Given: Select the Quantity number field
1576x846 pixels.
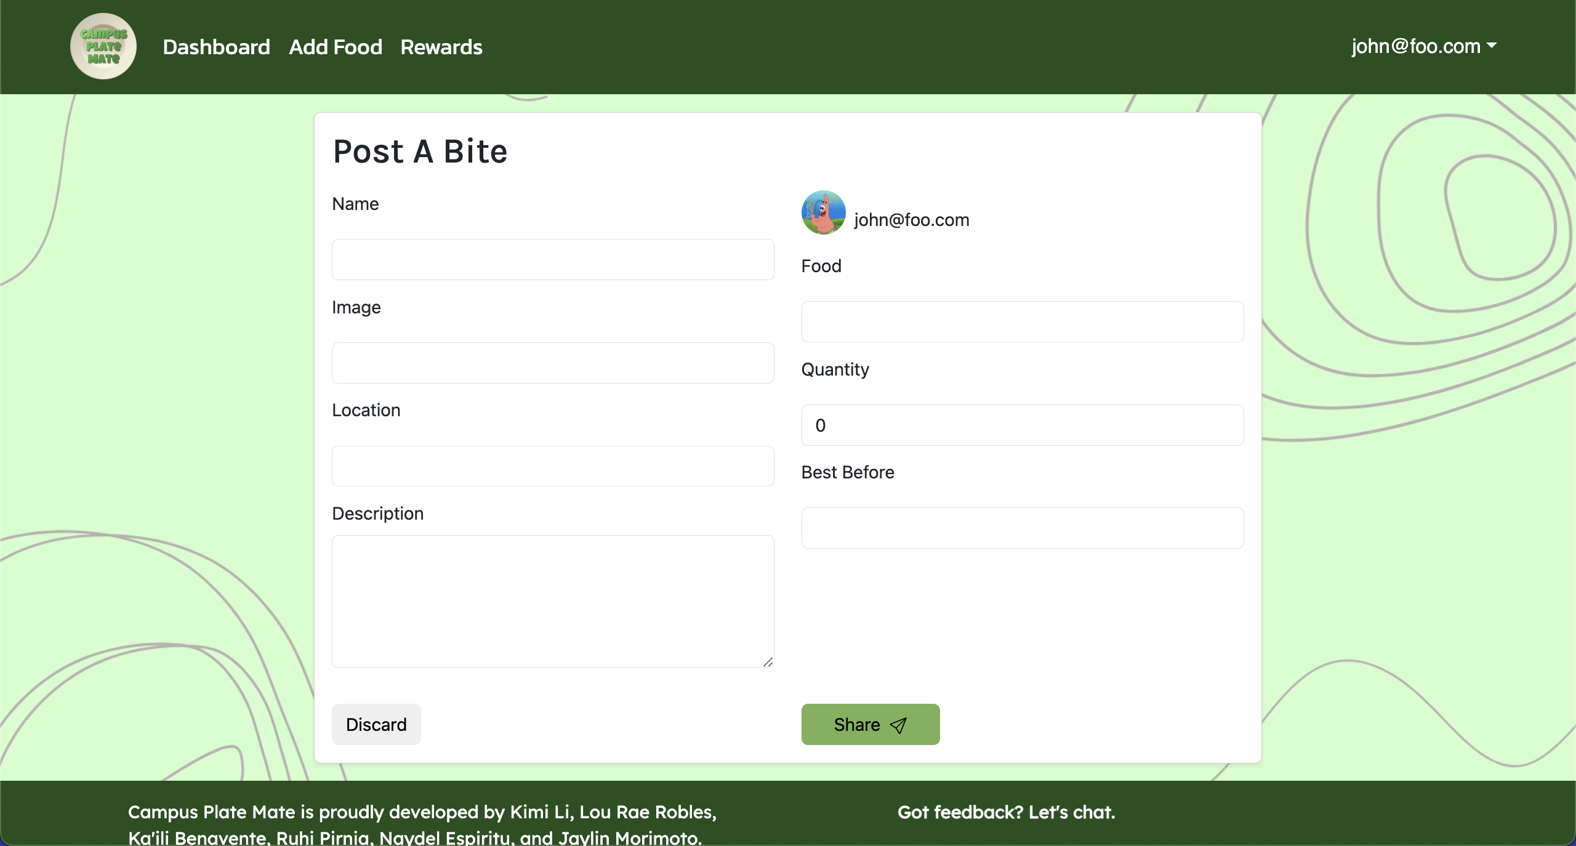Looking at the screenshot, I should point(1023,425).
